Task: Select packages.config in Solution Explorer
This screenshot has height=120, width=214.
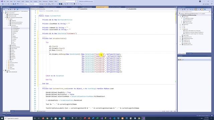Action: (x=187, y=43)
